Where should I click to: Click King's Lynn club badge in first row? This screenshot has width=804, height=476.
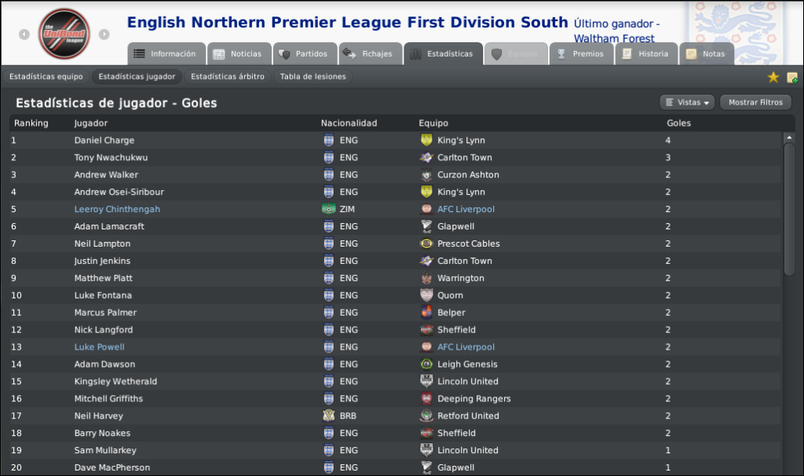tap(426, 140)
